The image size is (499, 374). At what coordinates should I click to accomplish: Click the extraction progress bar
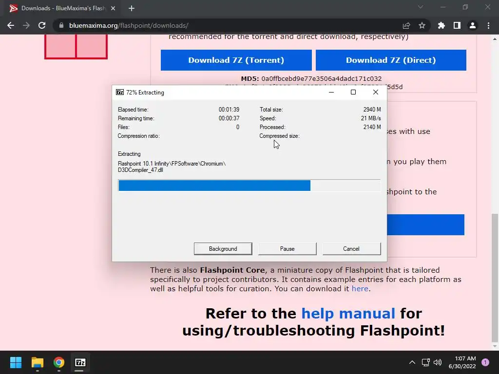pyautogui.click(x=249, y=186)
